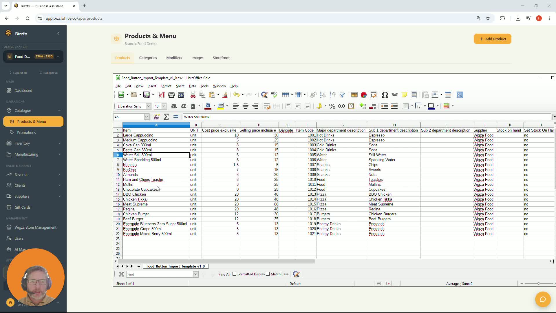Screen dimensions: 556x313
Task: Adjust the zoom slider in status bar
Action: pyautogui.click(x=538, y=283)
